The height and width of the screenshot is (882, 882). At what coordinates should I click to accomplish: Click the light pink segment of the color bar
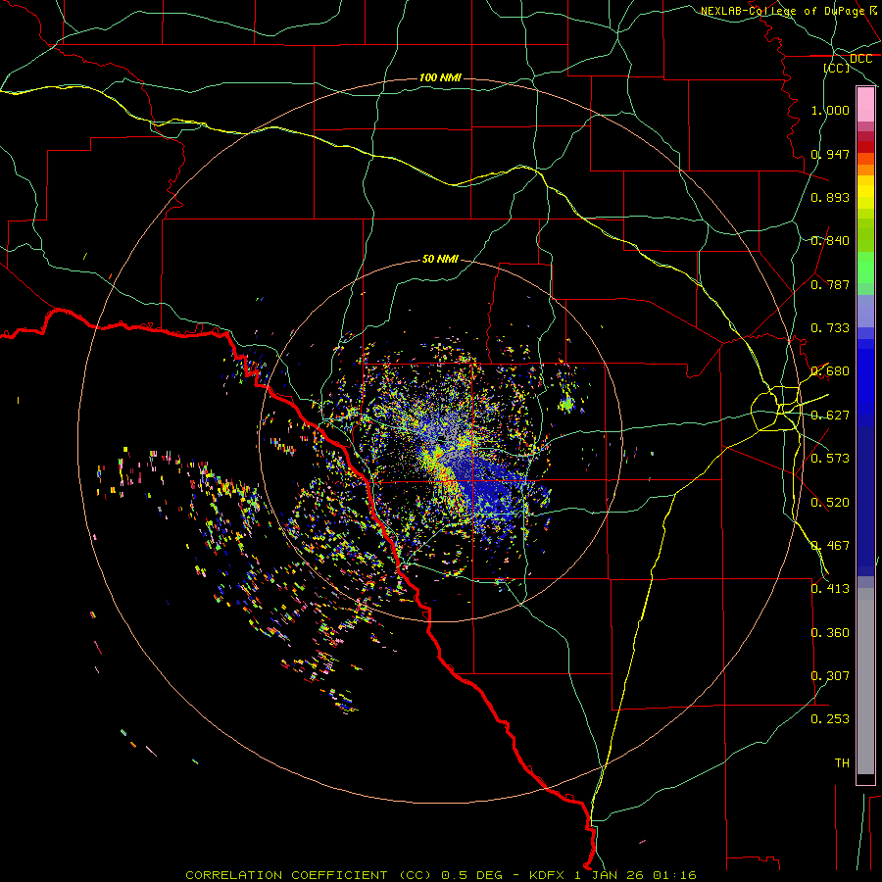tap(865, 105)
